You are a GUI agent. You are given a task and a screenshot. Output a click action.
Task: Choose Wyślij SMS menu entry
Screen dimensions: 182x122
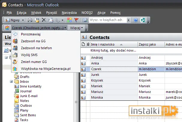point(46,55)
